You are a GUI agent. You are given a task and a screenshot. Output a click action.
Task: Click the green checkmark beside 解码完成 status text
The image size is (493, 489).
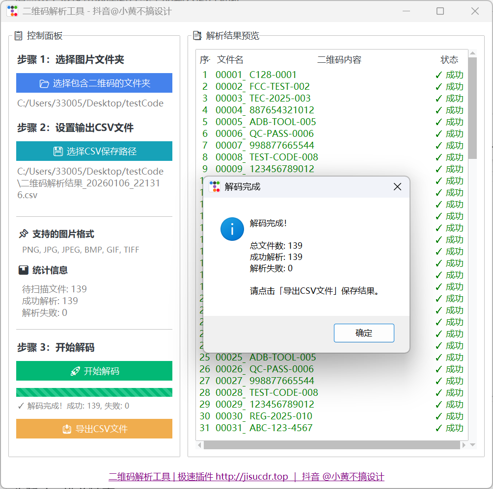tap(20, 406)
